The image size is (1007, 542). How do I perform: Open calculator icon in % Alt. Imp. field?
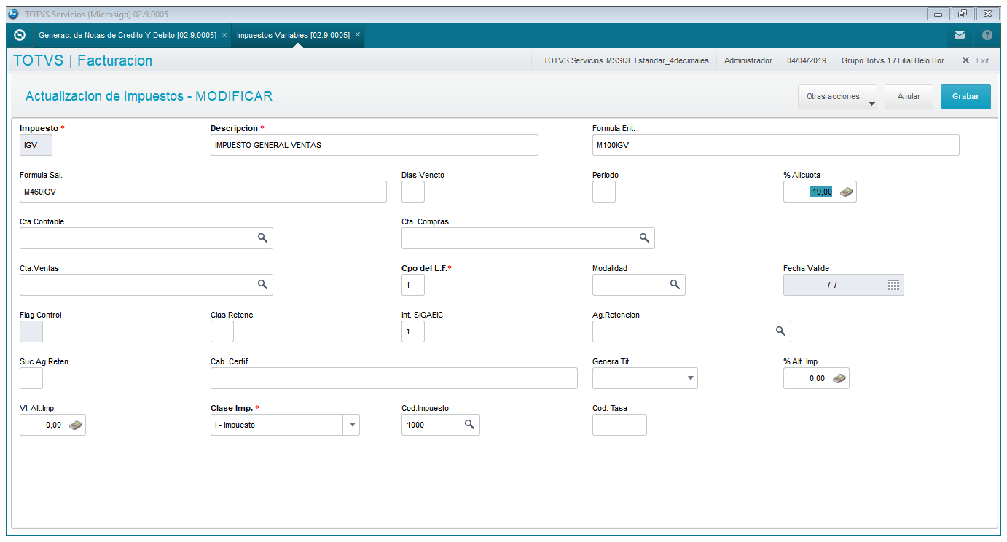tap(839, 378)
